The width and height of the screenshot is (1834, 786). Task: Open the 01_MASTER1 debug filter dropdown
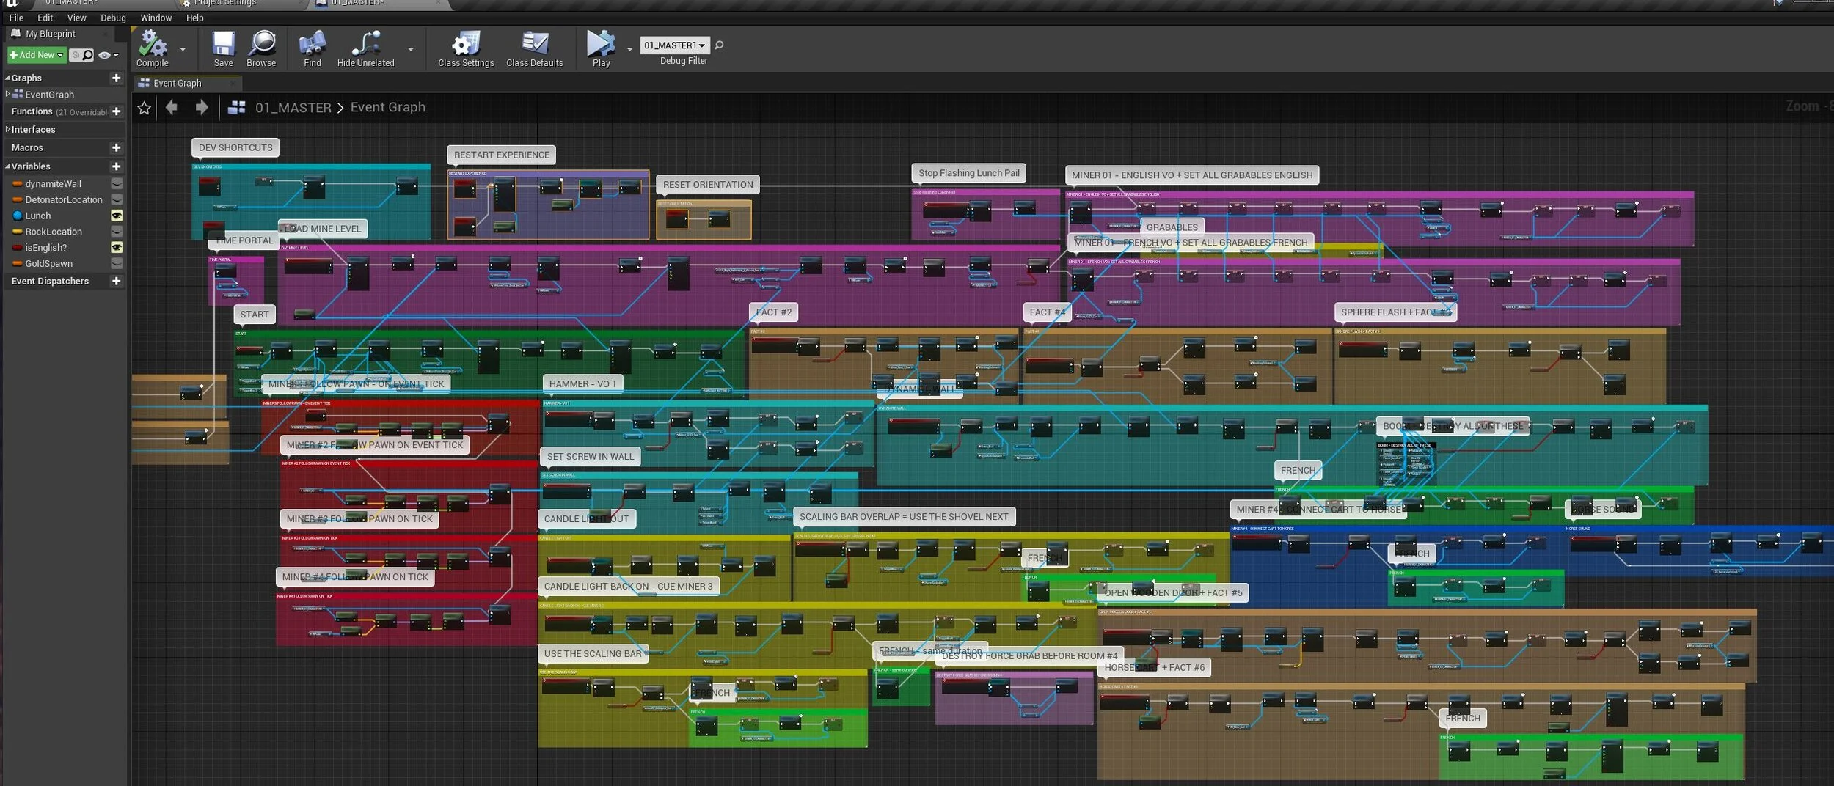coord(675,45)
